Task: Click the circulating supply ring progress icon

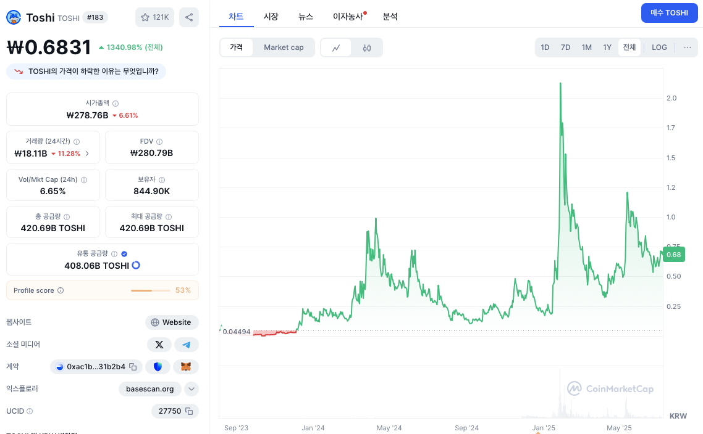Action: [136, 265]
